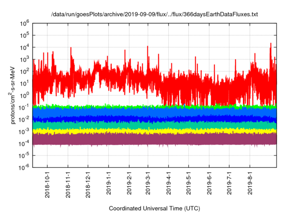Click the 2019-7-1 date tick label
This screenshot has height=213, width=305.
[229, 183]
